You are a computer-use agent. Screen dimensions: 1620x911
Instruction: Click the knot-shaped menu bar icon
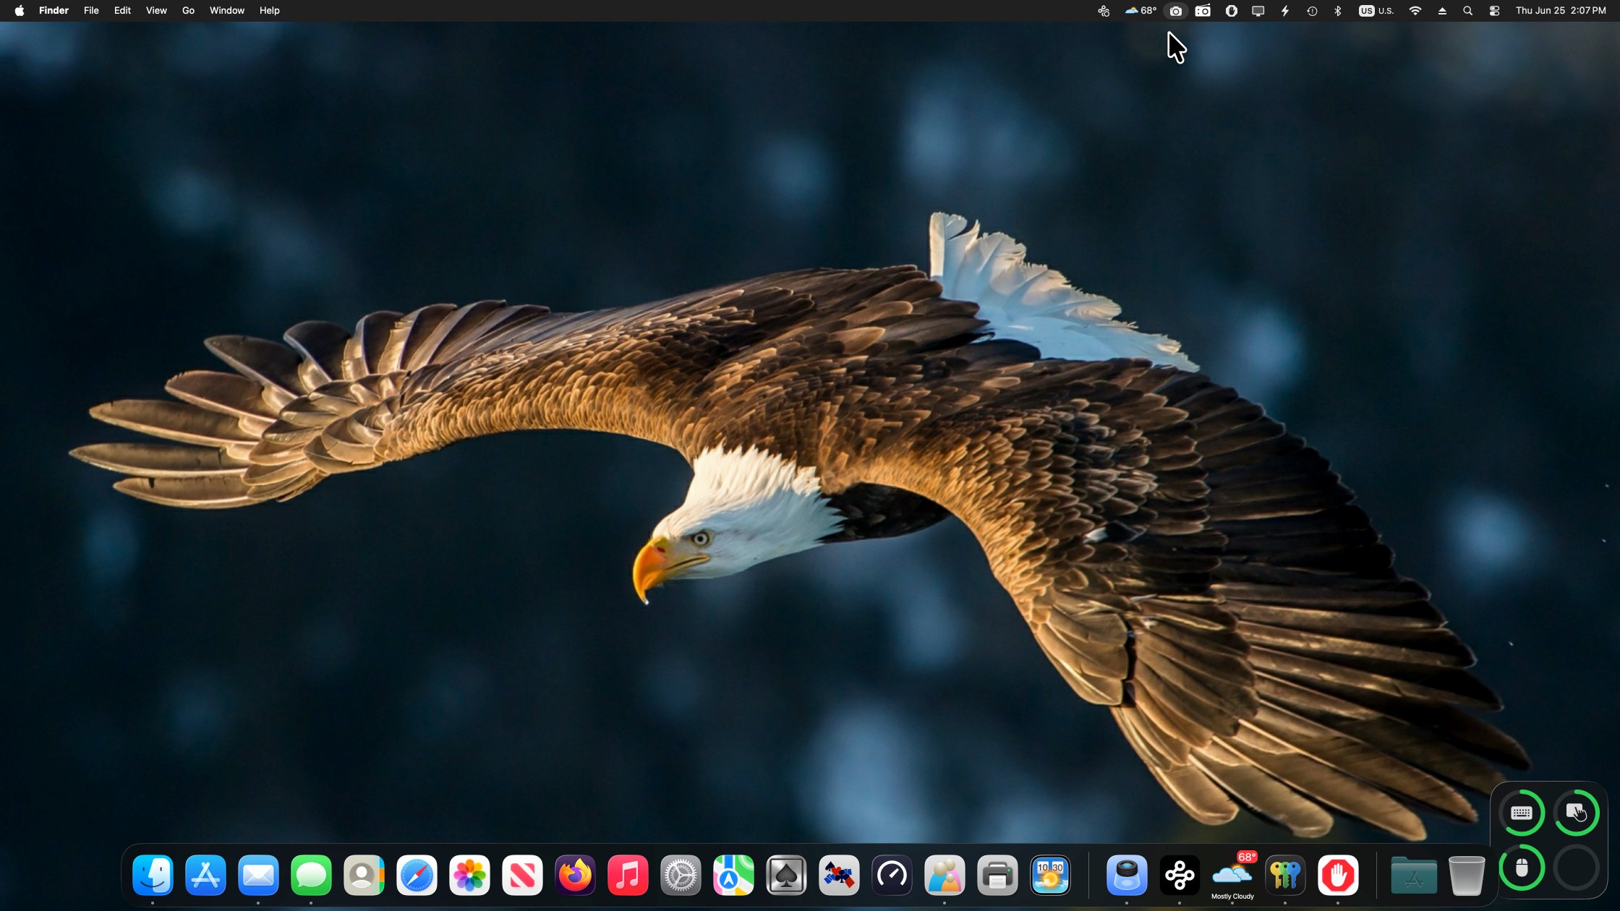coord(1104,11)
